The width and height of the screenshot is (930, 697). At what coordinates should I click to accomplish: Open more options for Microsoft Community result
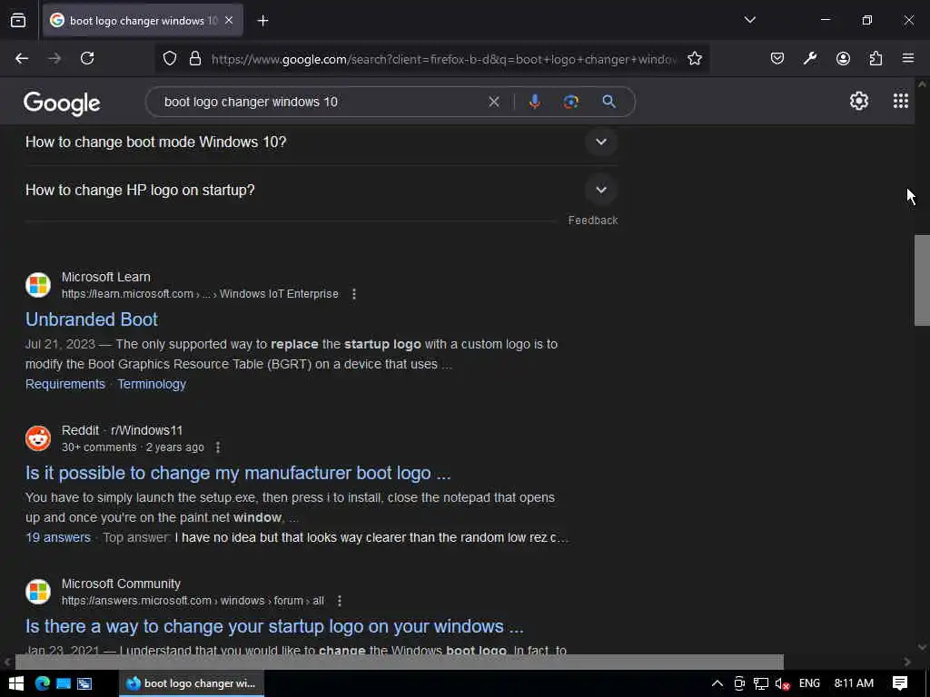(x=340, y=601)
